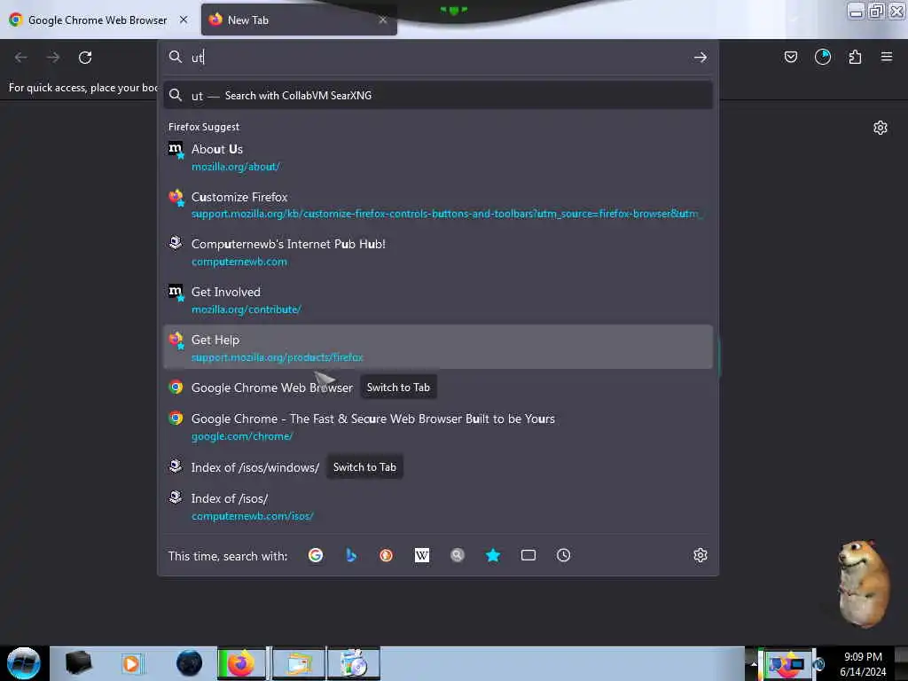Click the Firefox Suggest heading text
Screen dimensions: 908x681
204,127
